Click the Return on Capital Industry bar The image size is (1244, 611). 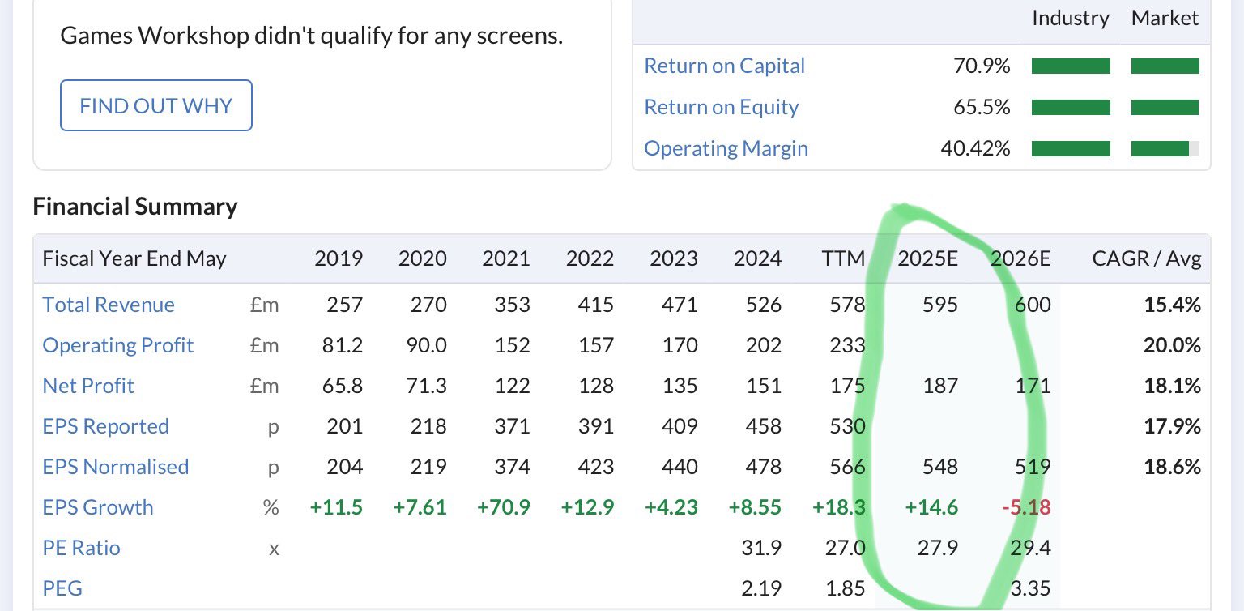click(1071, 66)
